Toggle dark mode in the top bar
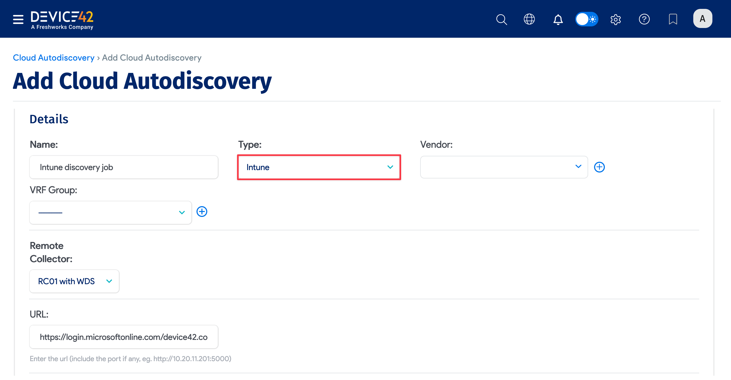731x380 pixels. (587, 19)
